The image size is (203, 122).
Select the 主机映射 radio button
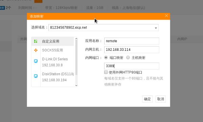pos(128,57)
